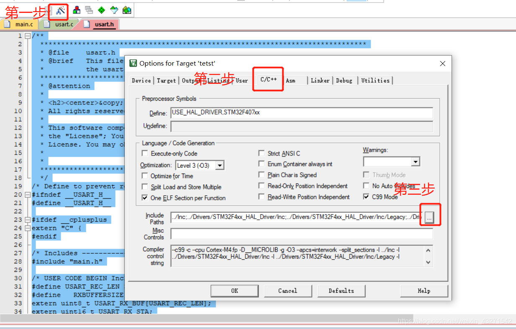
Task: Toggle Optimize for Time checkbox
Action: 145,176
